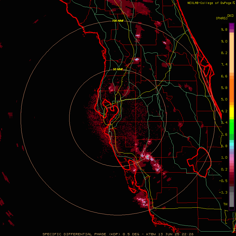
Task: Click the TH threshold label on legend
Action: coord(225,204)
